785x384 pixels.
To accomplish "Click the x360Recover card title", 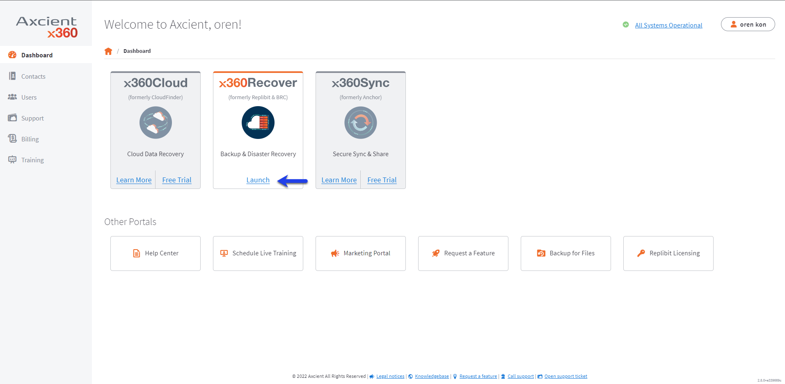I will click(x=258, y=83).
